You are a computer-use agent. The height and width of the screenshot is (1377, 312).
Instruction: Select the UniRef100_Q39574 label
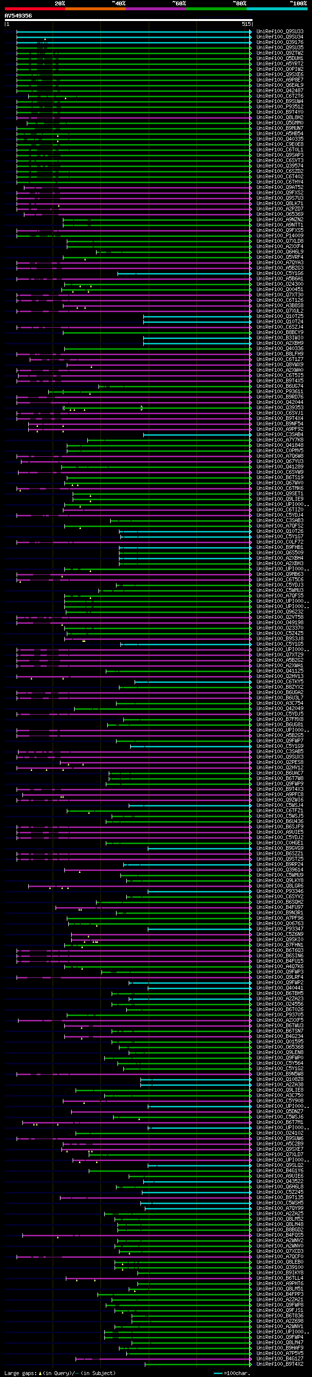tap(279, 166)
